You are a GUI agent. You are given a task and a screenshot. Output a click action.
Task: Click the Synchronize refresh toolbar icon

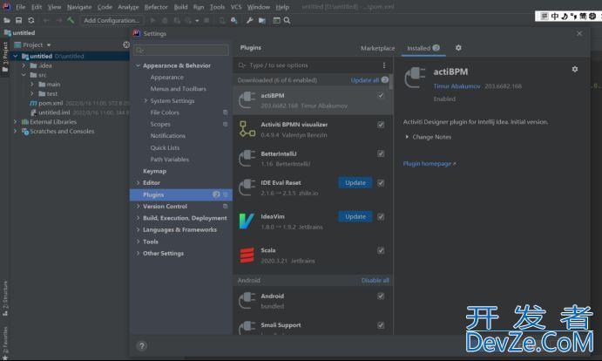[31, 20]
